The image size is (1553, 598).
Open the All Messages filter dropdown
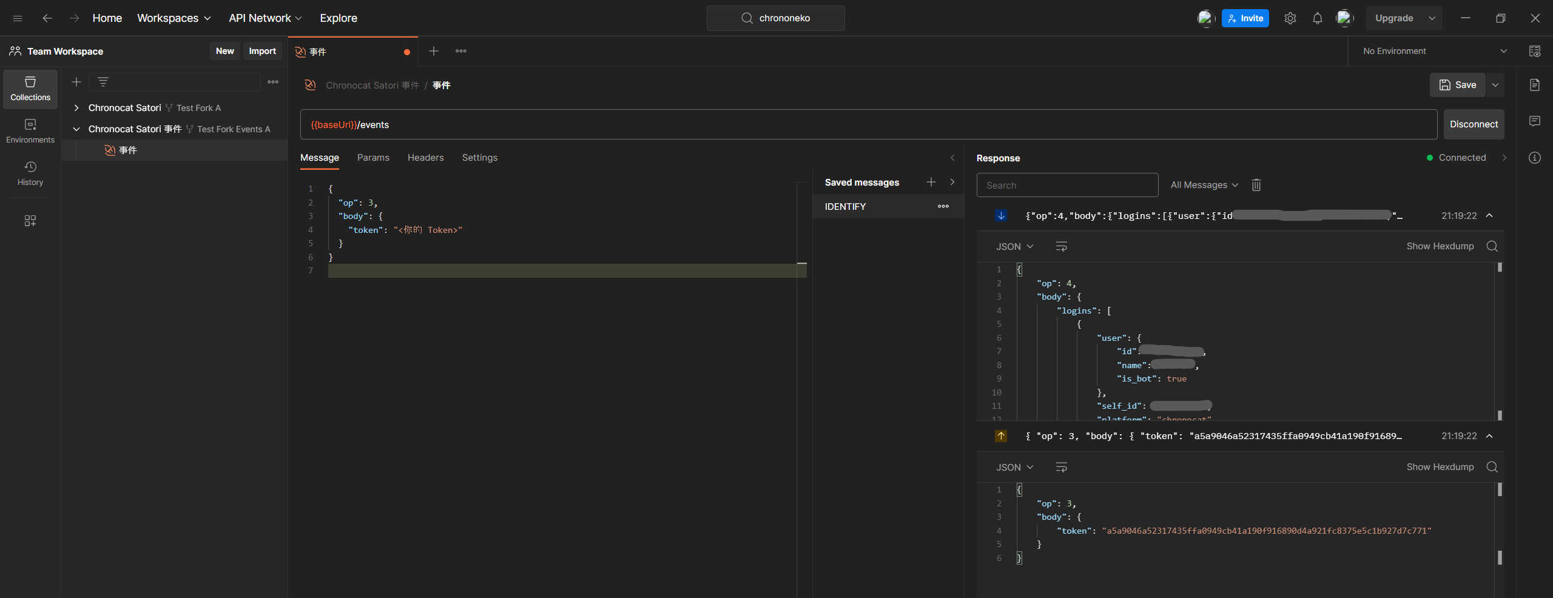[x=1204, y=185]
